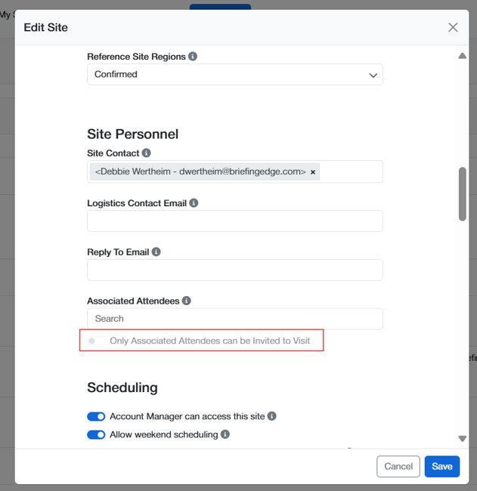Click the Associated Attendees search box

(234, 319)
